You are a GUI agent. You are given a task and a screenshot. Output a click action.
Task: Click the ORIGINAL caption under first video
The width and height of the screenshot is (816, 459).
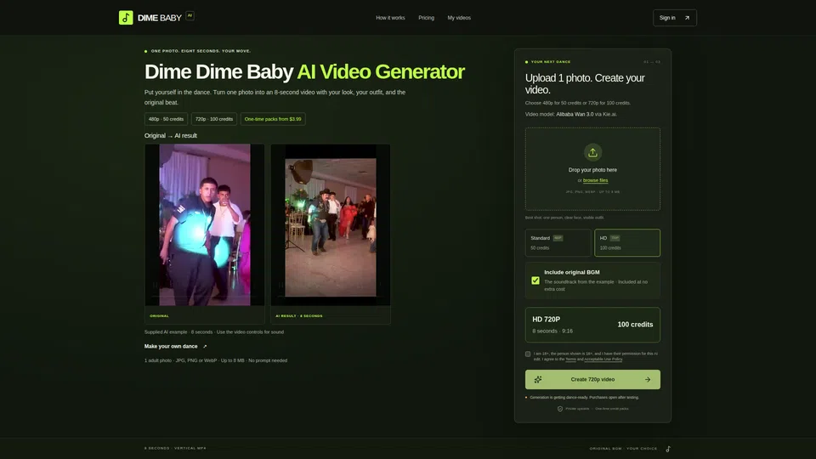[159, 316]
